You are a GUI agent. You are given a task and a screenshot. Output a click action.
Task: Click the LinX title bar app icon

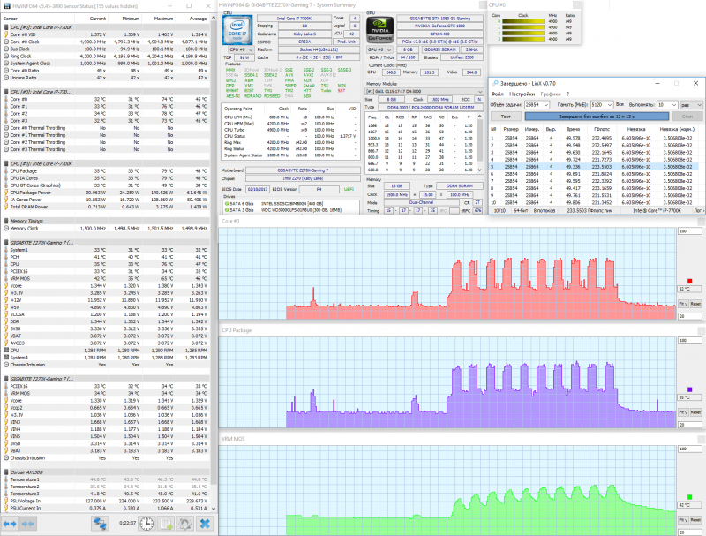(495, 83)
